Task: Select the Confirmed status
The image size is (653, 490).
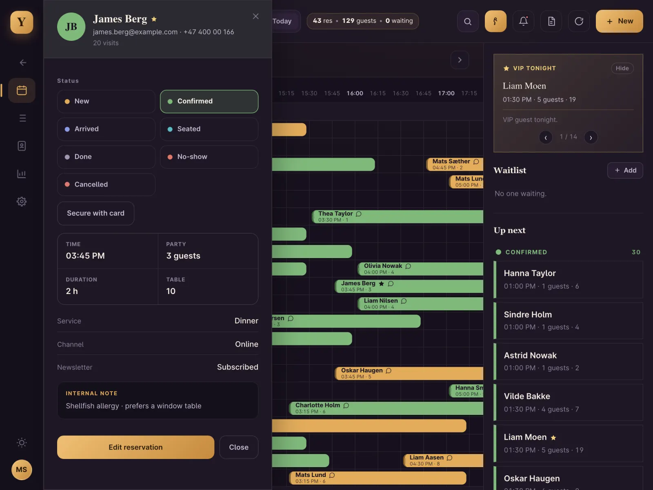Action: (x=209, y=101)
